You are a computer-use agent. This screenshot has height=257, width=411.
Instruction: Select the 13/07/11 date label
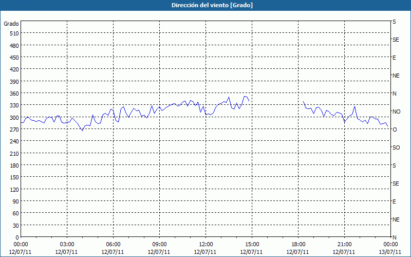pyautogui.click(x=390, y=252)
